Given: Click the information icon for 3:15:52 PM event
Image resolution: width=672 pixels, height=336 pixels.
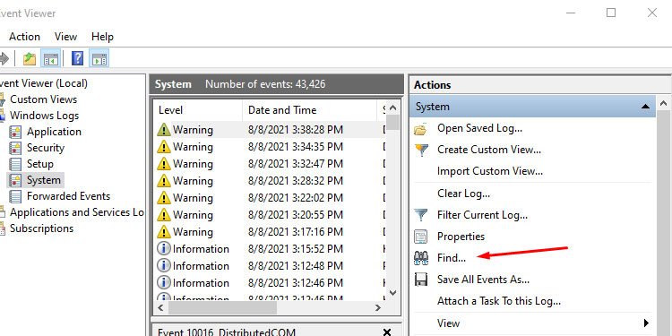Looking at the screenshot, I should click(x=164, y=248).
